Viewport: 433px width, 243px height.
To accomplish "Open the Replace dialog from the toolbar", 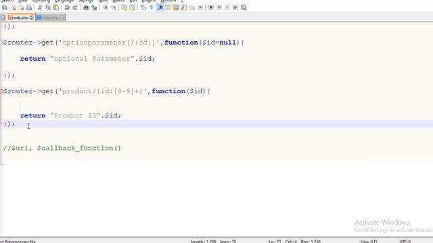I will point(94,7).
